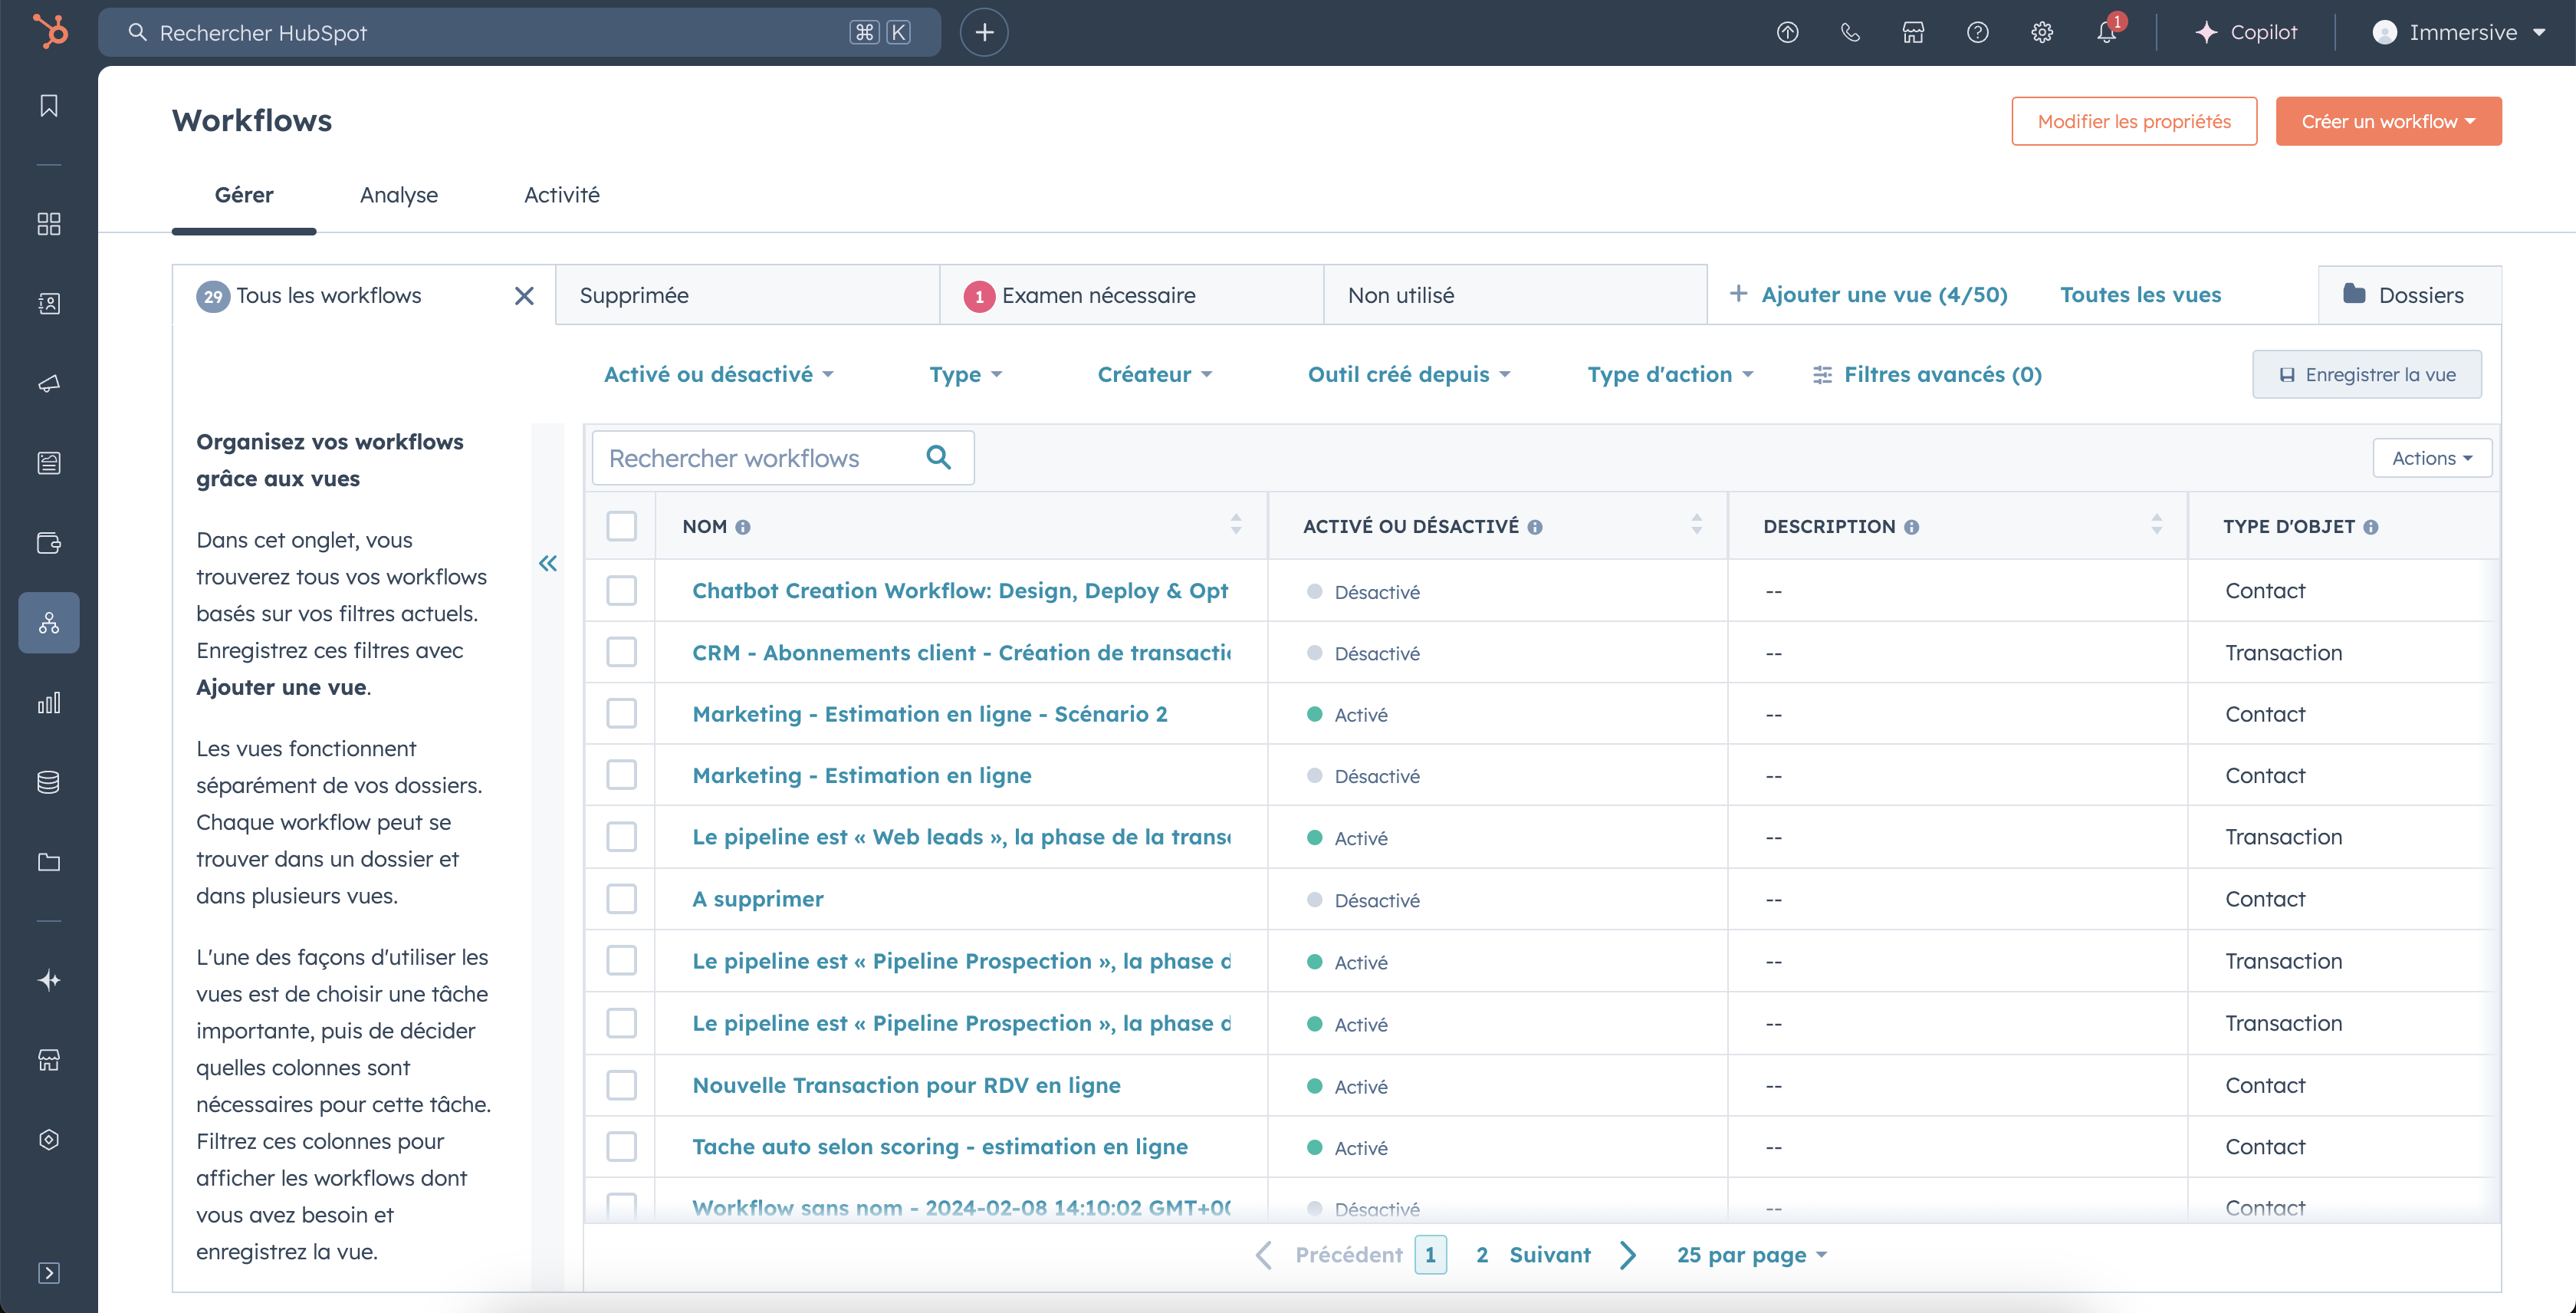This screenshot has height=1313, width=2576.
Task: Open the 25 par page dropdown
Action: pos(1751,1255)
